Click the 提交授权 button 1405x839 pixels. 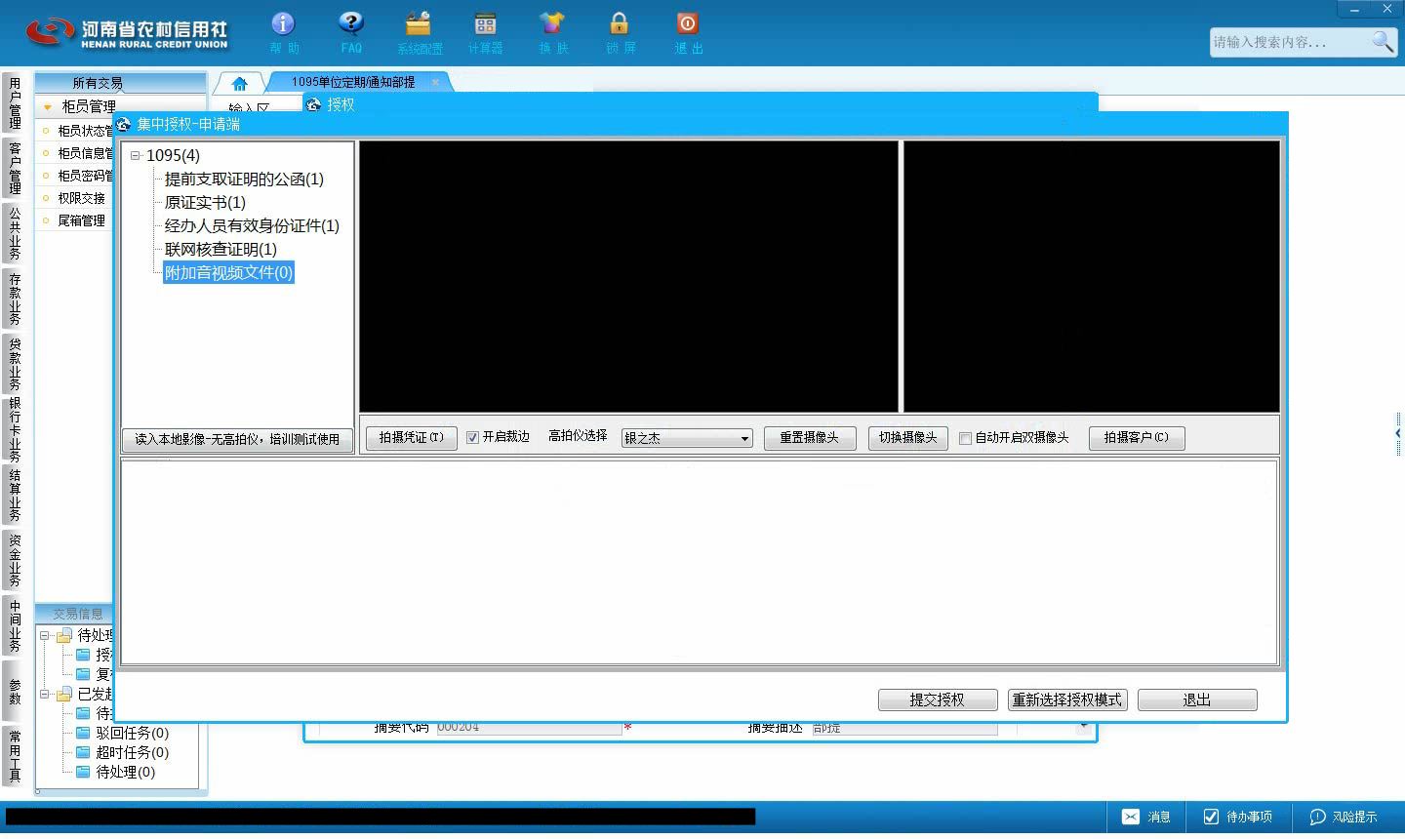[x=938, y=699]
